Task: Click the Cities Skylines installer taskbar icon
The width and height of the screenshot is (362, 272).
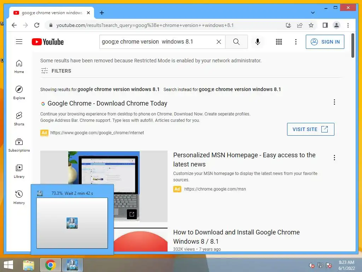Action: tap(72, 265)
